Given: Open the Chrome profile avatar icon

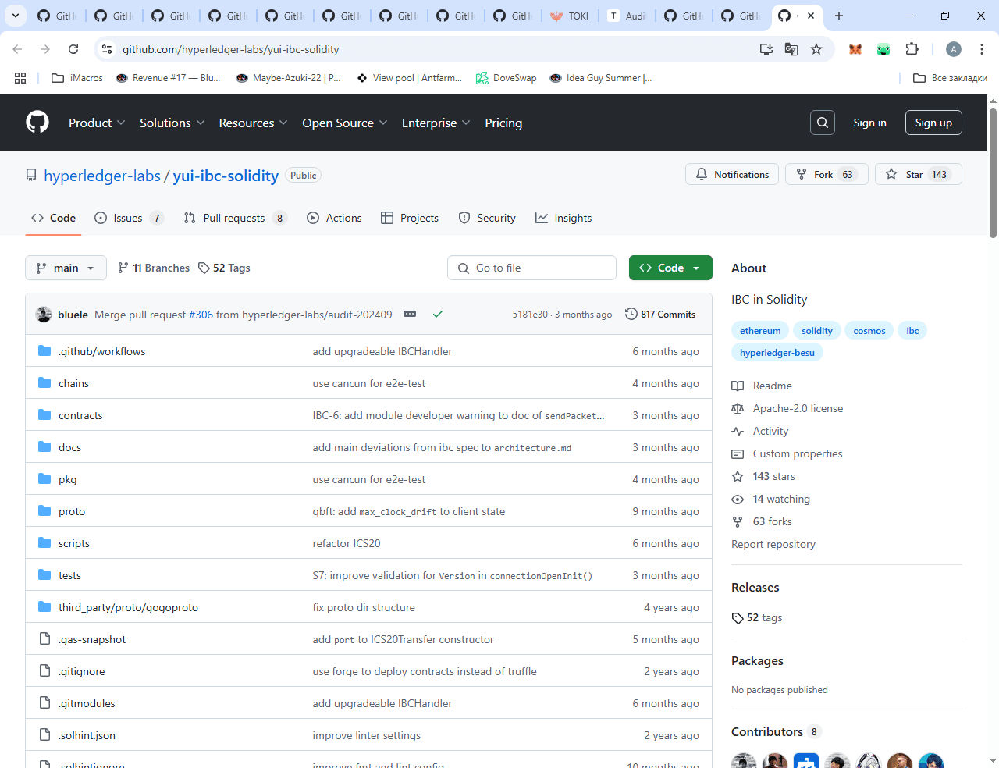Looking at the screenshot, I should tap(954, 49).
